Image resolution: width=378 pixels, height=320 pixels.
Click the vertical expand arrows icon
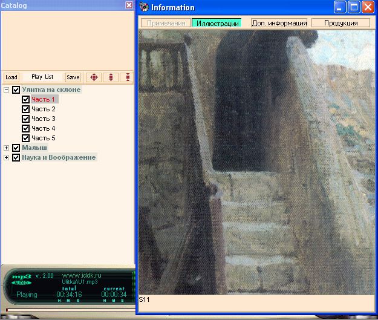tap(110, 77)
